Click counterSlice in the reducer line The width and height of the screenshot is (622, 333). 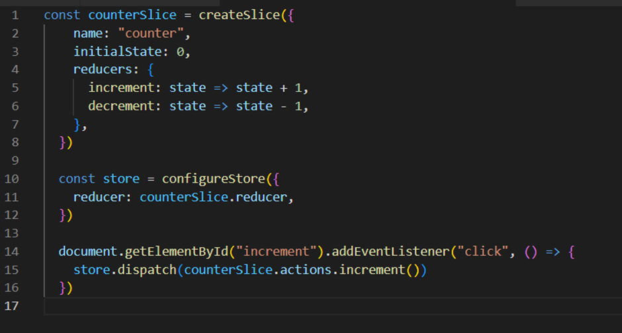184,197
